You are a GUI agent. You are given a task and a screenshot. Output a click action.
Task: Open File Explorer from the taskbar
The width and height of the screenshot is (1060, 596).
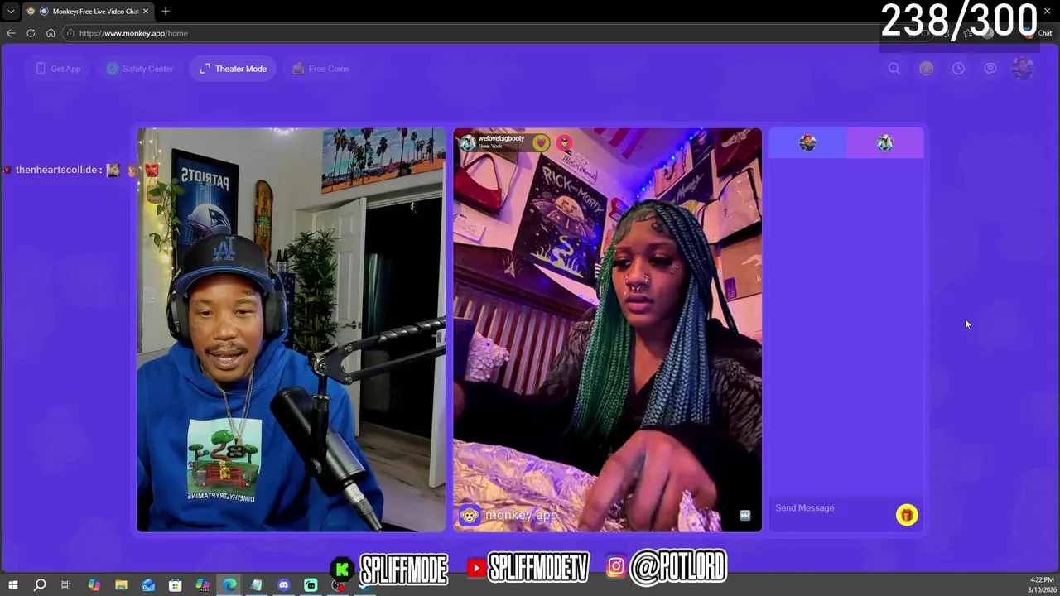point(121,585)
